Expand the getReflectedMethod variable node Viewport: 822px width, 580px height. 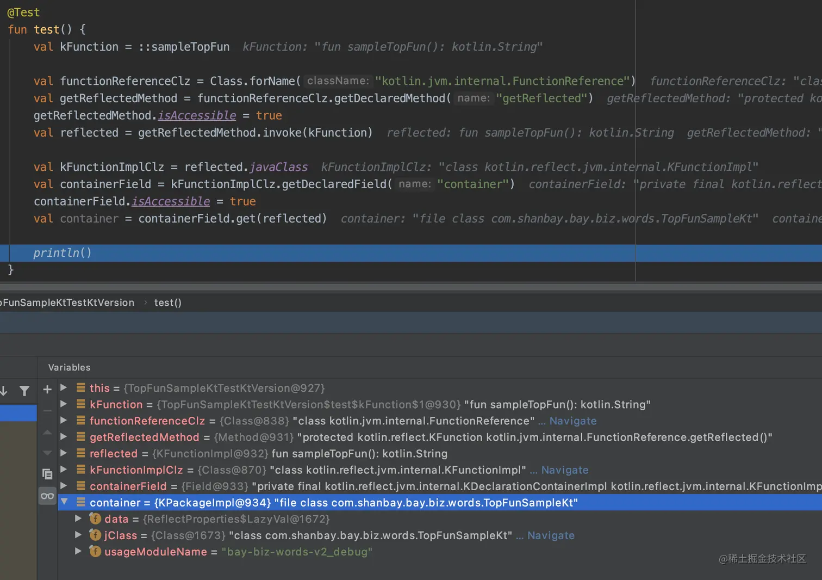pos(64,436)
